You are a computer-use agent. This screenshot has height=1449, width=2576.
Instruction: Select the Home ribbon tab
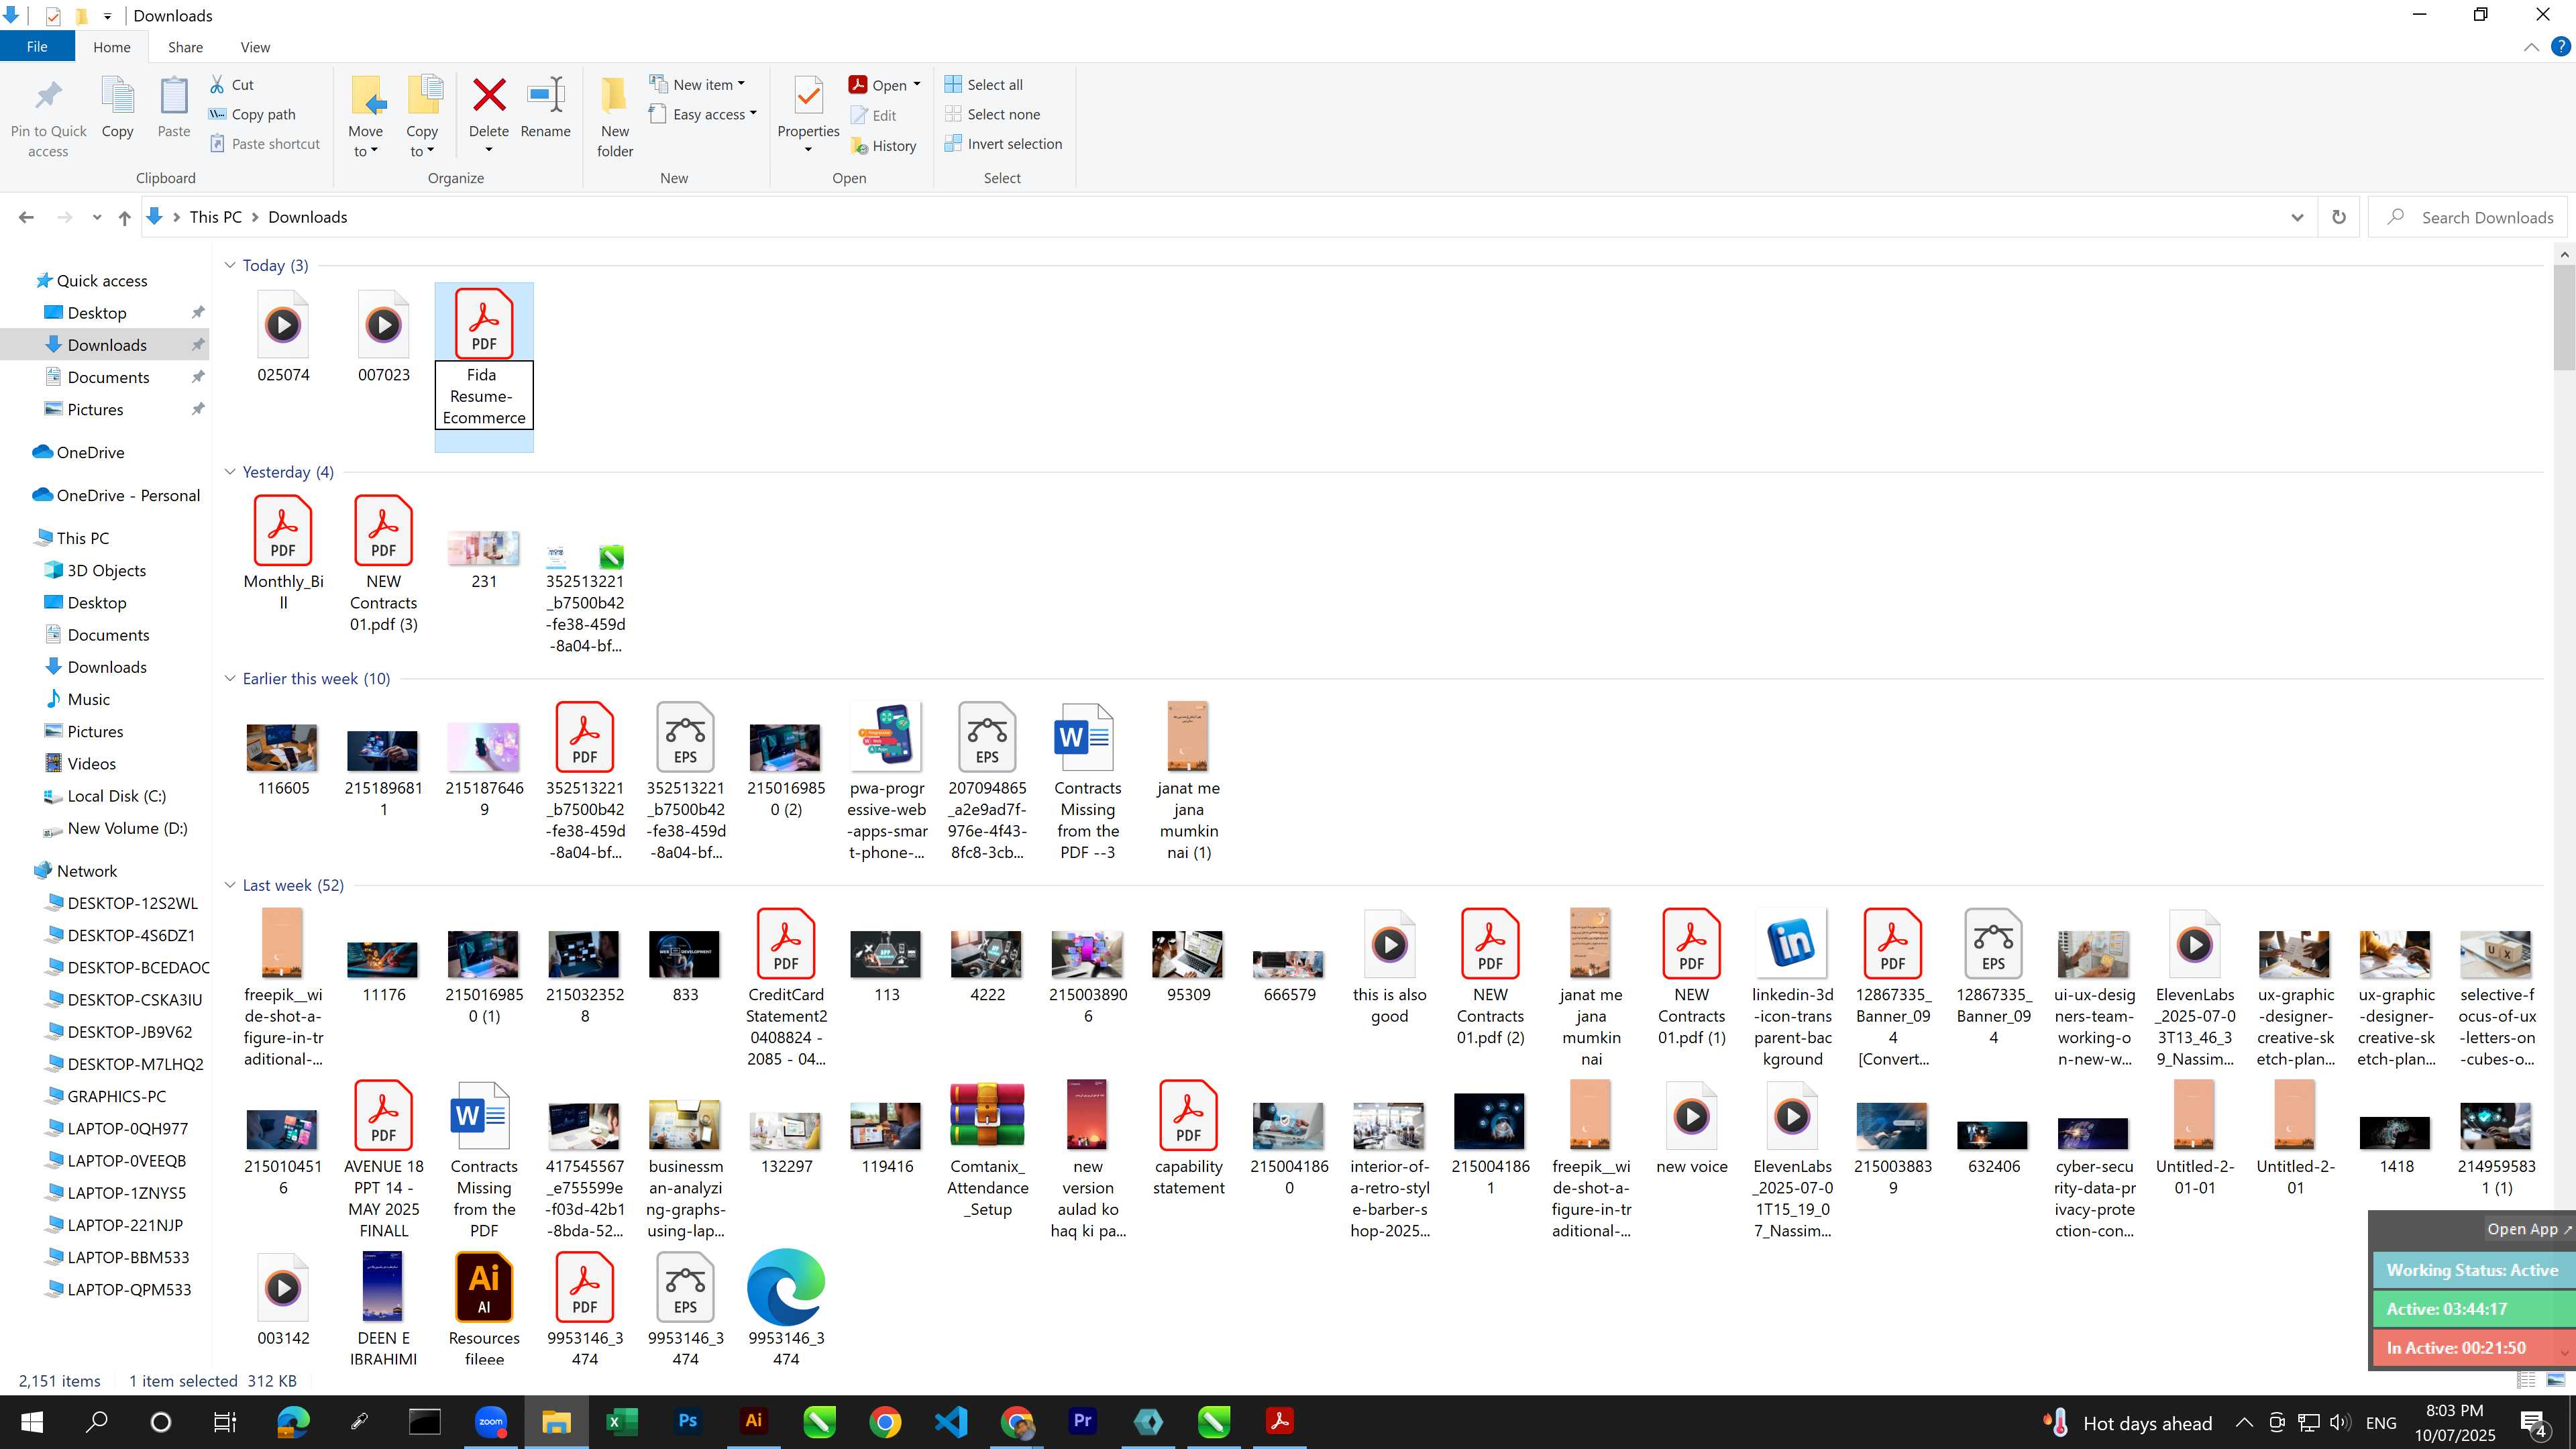111,47
